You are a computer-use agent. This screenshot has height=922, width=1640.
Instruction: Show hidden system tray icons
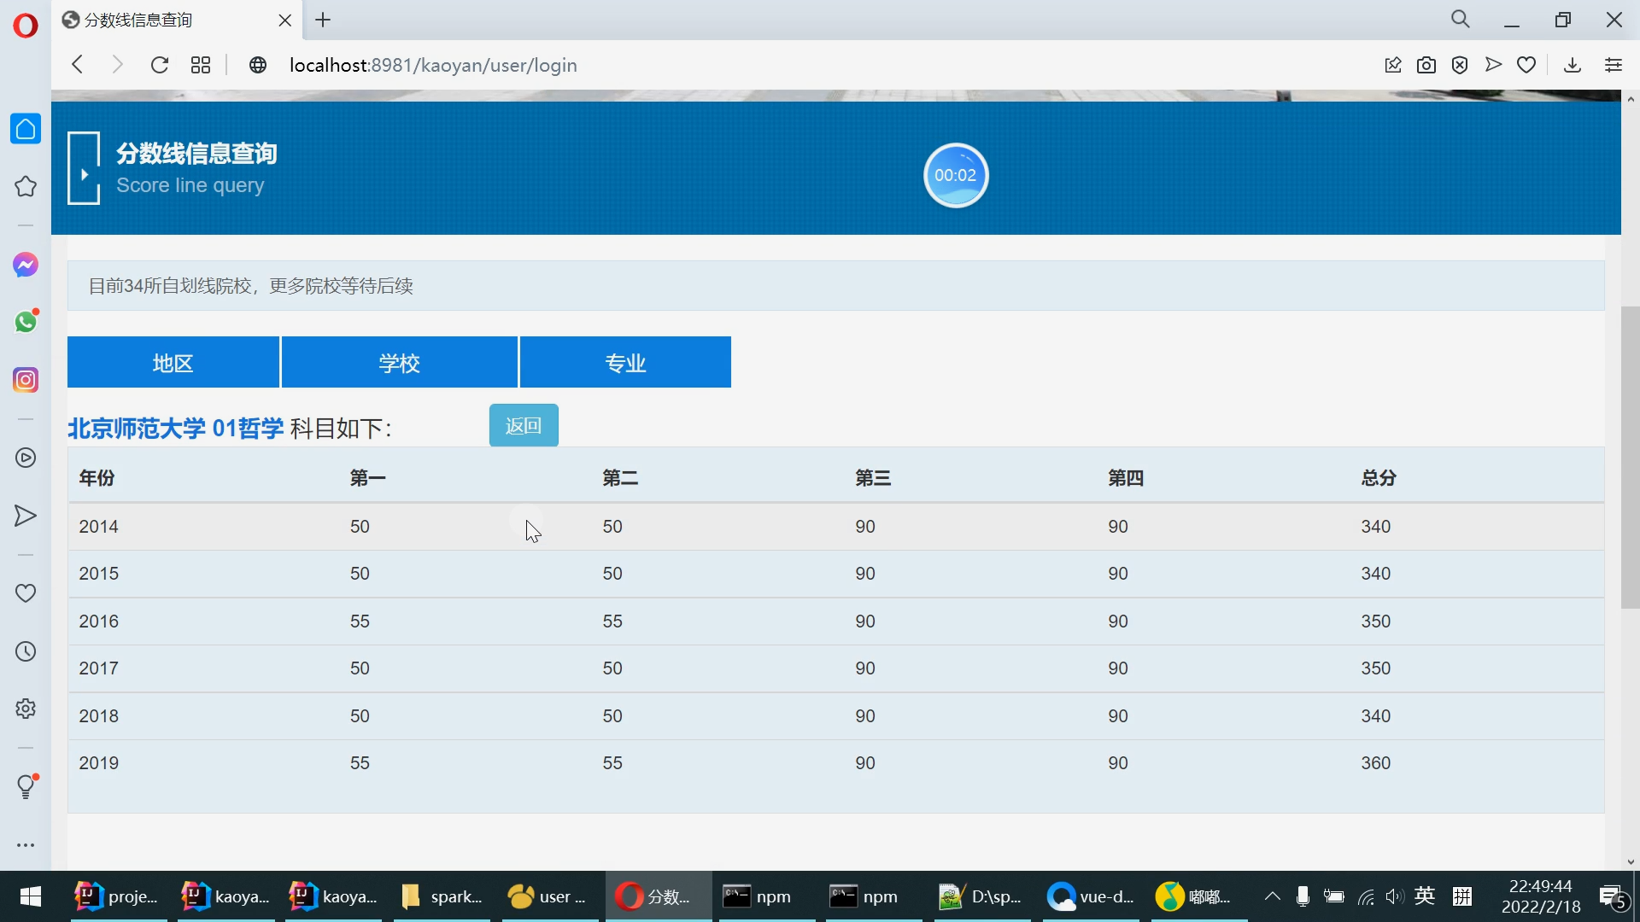pos(1272,896)
